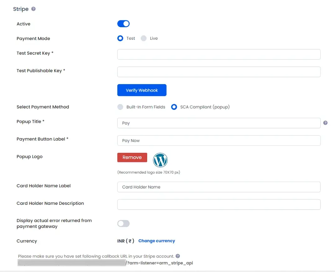Viewport: 335px width, 272px height.
Task: Click the arm_stripe_api callback URL text
Action: click(x=159, y=263)
